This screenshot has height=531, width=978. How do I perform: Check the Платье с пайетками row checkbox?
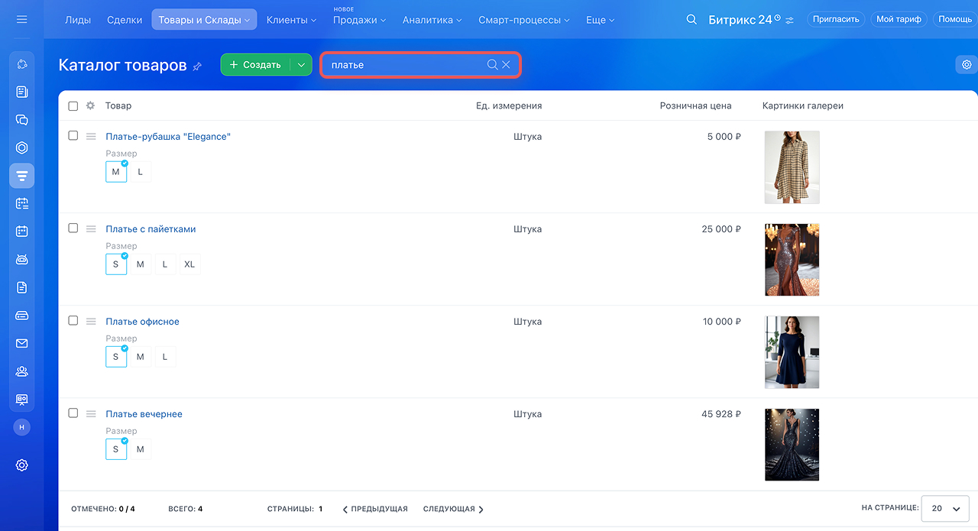tap(73, 228)
